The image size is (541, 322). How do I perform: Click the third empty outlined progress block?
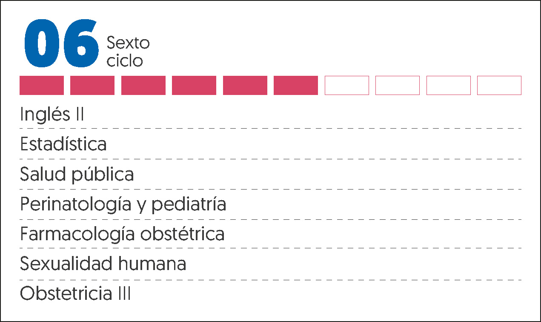point(449,85)
